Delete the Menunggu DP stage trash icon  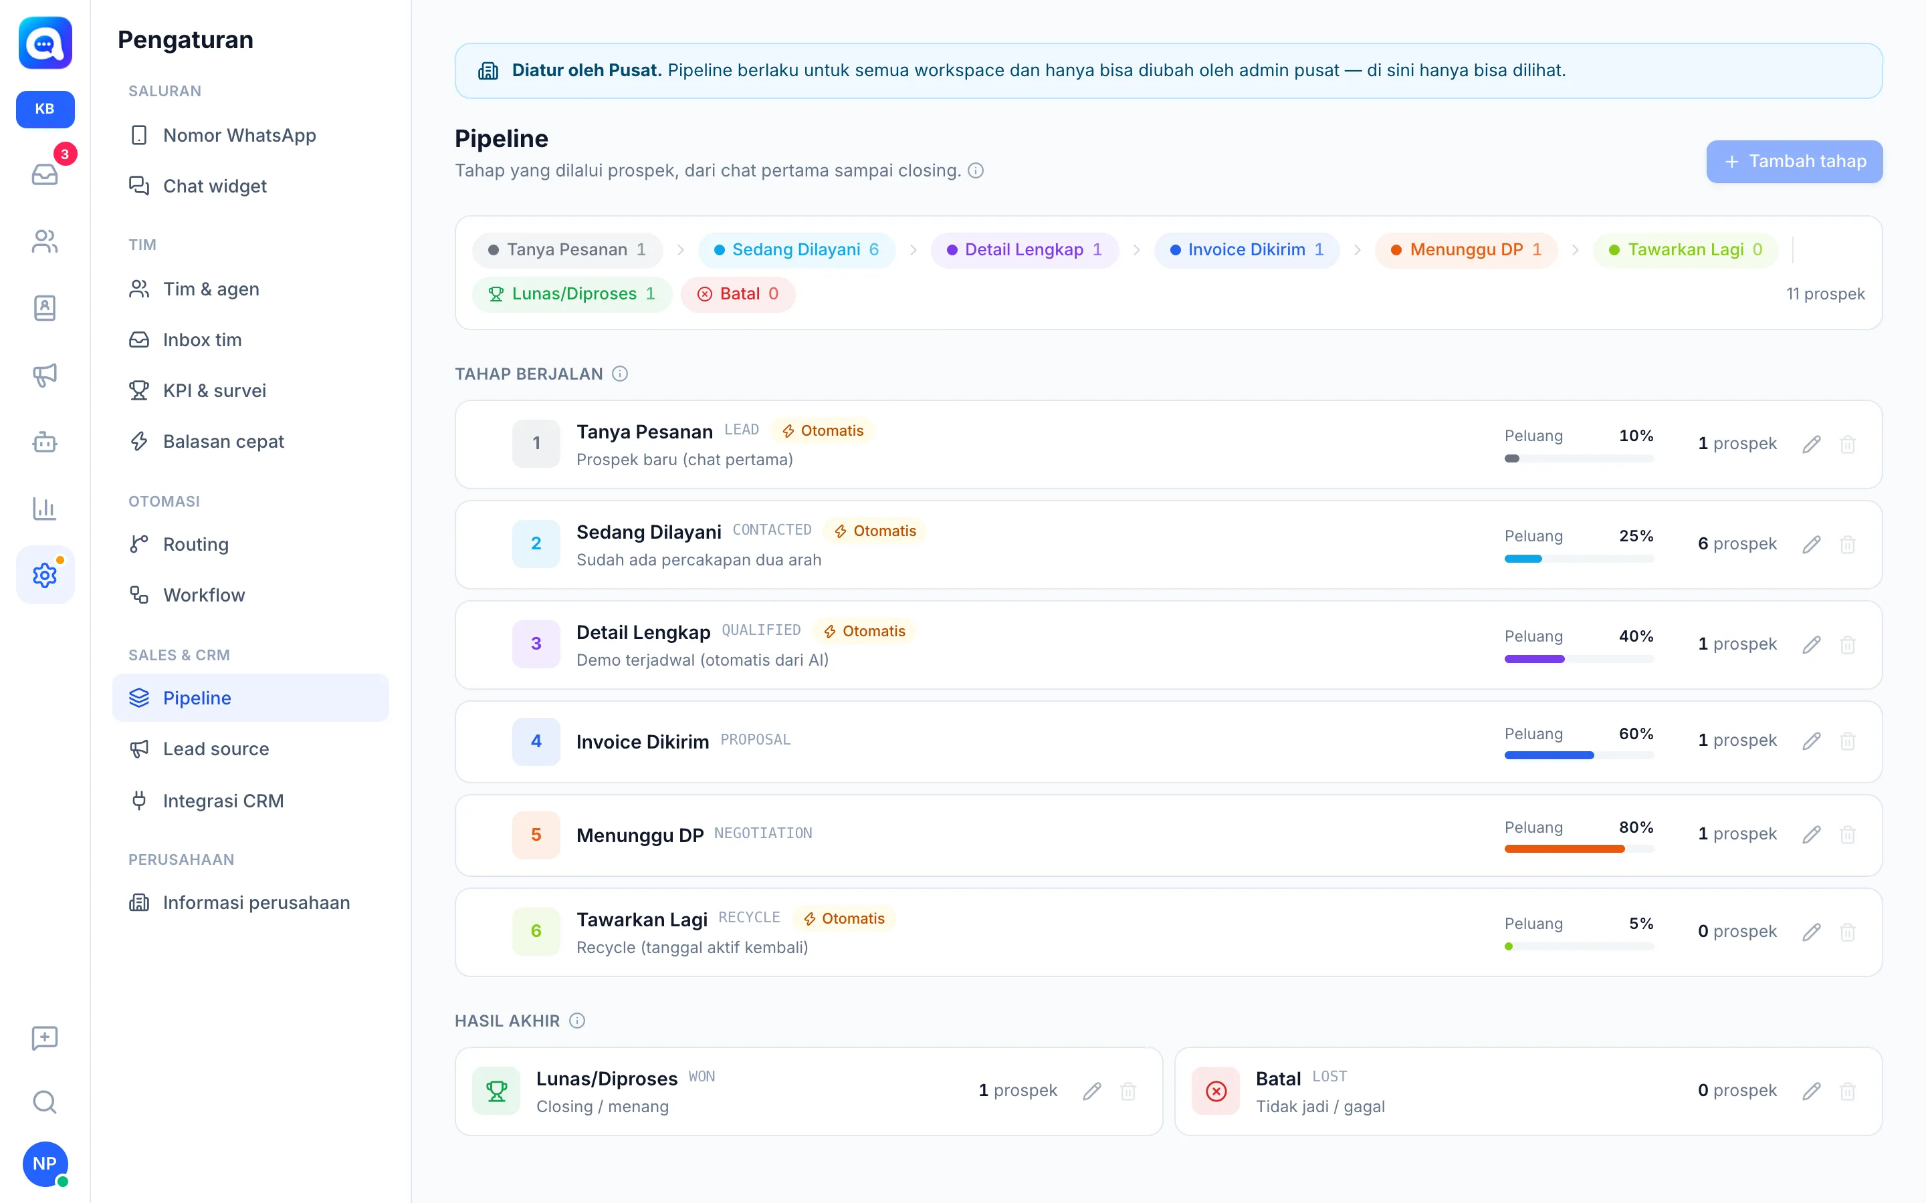coord(1847,835)
